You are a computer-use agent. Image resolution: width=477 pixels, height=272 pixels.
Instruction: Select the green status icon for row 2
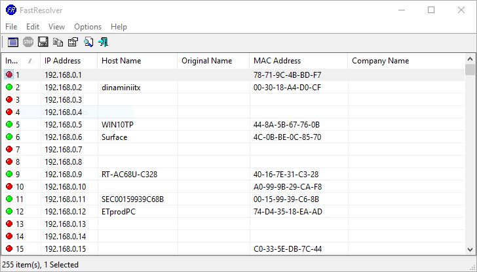(9, 87)
